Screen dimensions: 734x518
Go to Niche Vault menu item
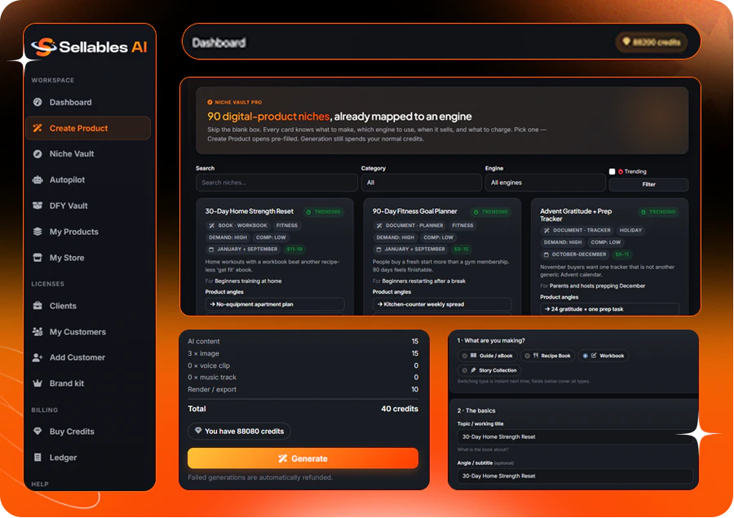point(88,153)
